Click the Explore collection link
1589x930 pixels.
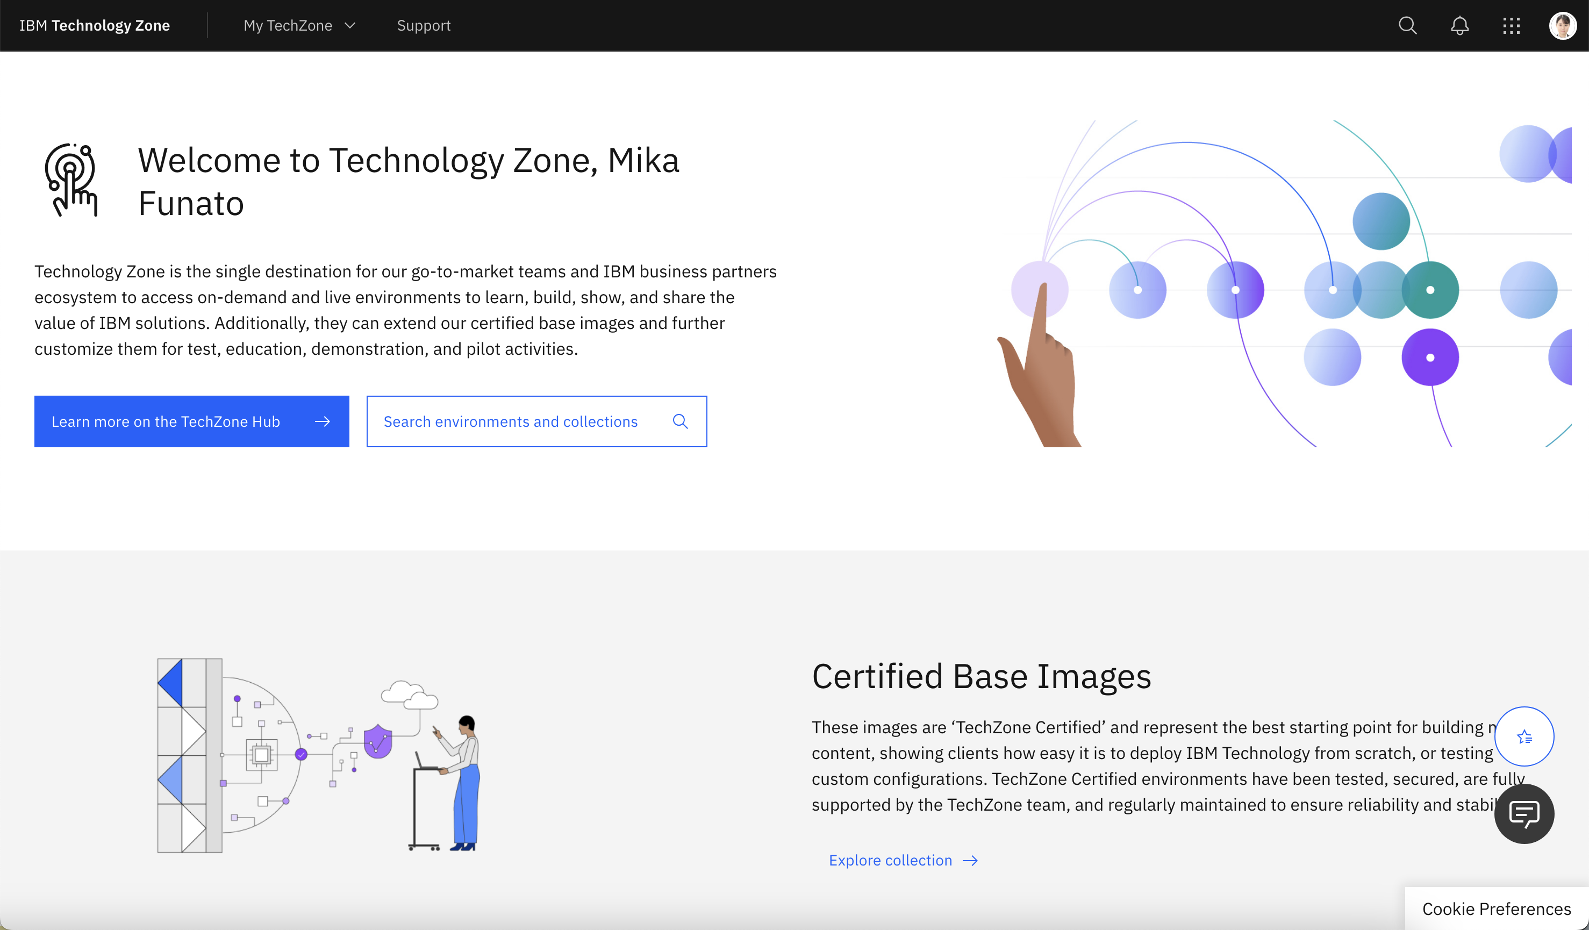[x=890, y=861]
